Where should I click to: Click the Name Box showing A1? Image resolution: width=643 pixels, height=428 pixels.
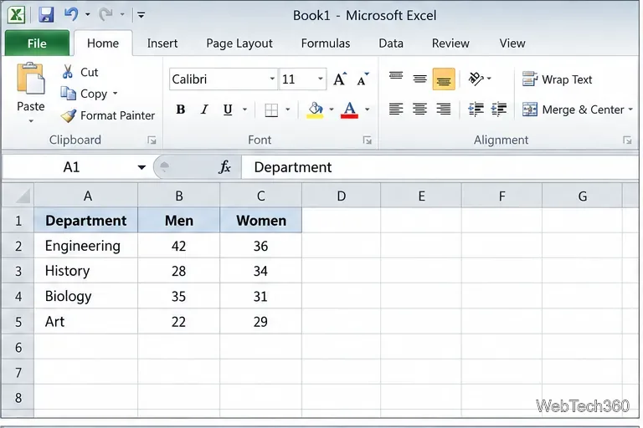(x=71, y=167)
